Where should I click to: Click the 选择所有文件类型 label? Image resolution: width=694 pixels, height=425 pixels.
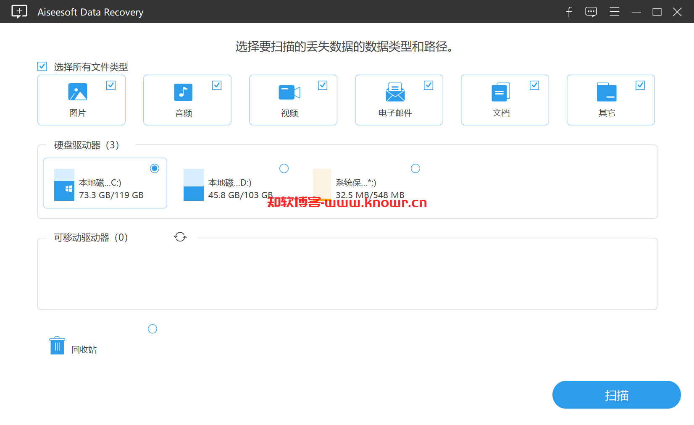tap(91, 67)
